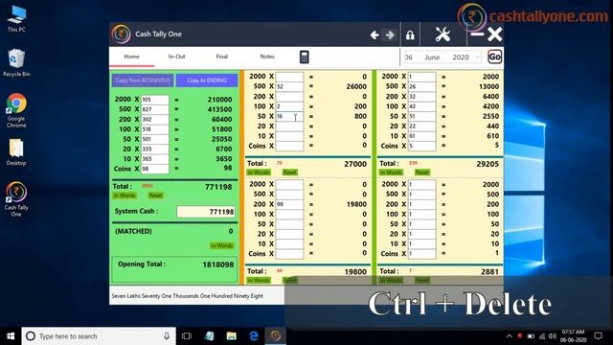Click In Words under MATCHED section
This screenshot has height=345, width=613.
click(x=221, y=245)
